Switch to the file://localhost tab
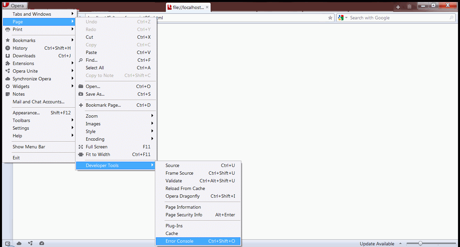460x247 pixels. pos(188,7)
